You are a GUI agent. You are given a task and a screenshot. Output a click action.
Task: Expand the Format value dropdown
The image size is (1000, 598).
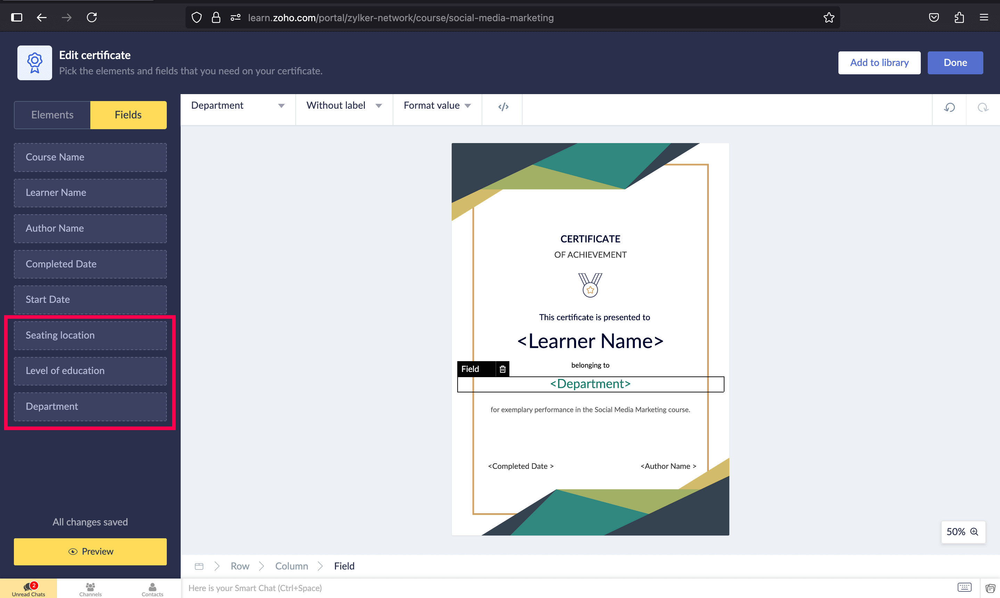click(x=437, y=106)
